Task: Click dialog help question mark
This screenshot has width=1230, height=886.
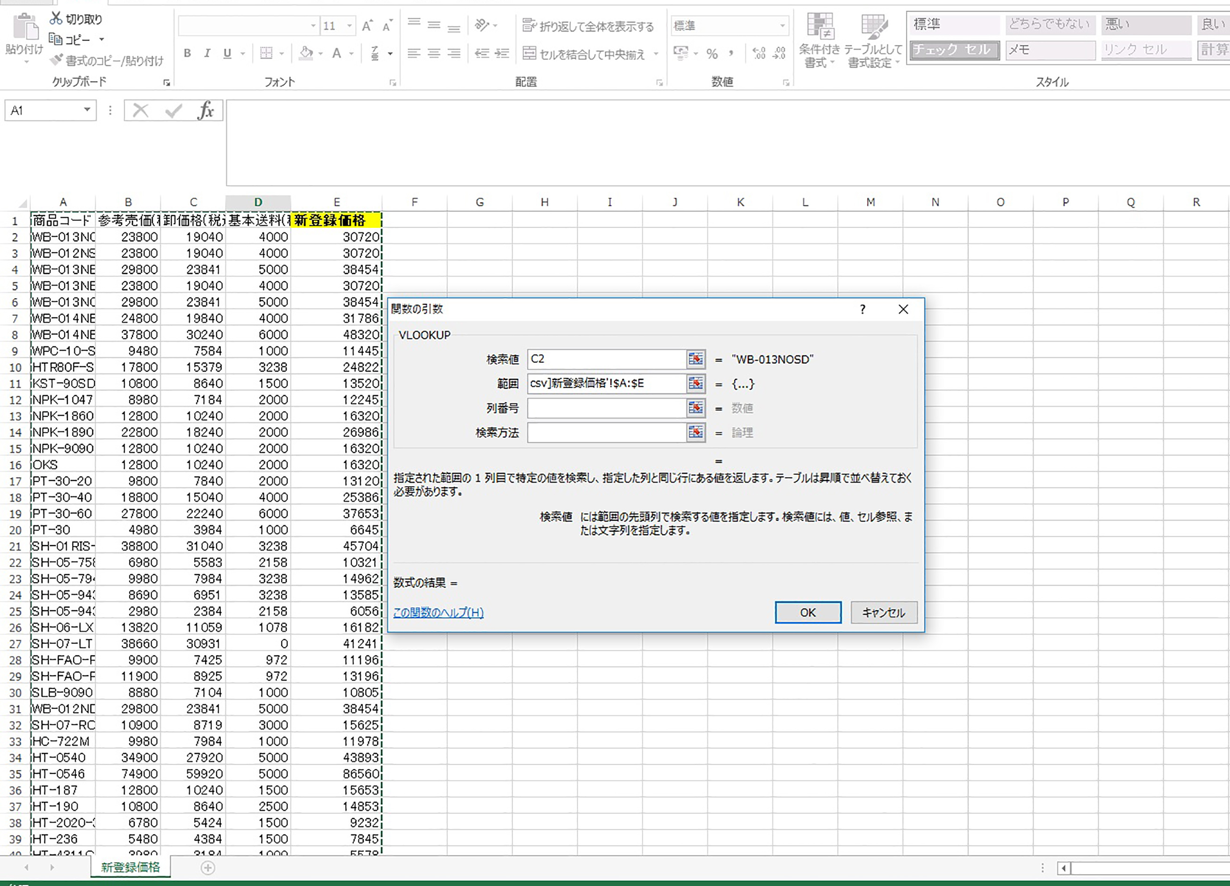Action: point(862,309)
